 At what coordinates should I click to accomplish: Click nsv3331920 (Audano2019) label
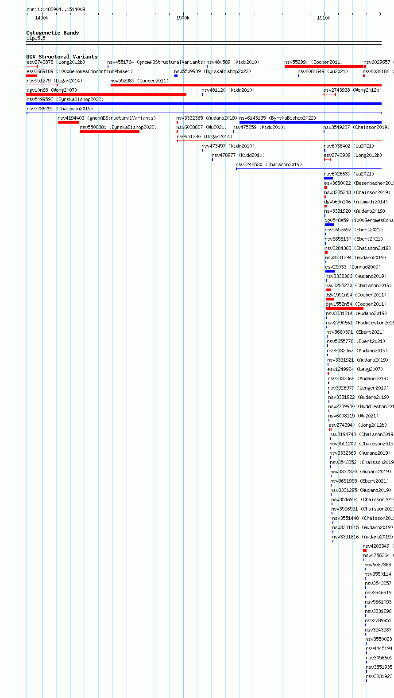pos(355,211)
